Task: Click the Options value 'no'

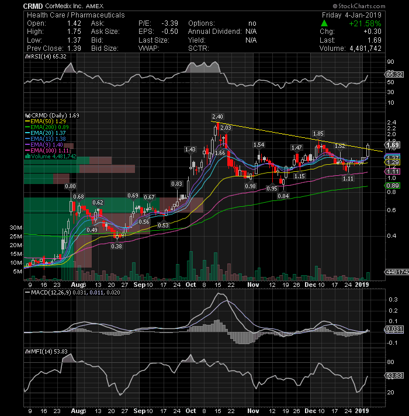Action: click(x=252, y=23)
